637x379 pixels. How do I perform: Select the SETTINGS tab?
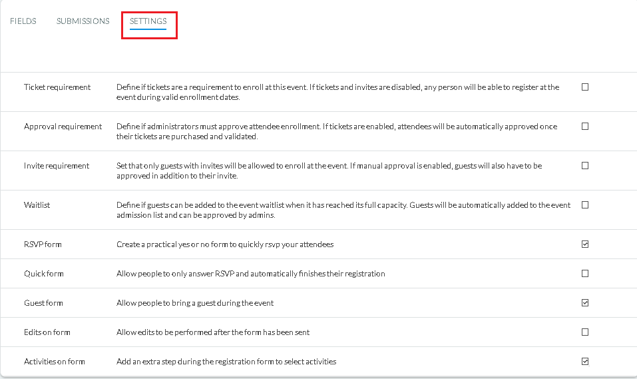[148, 21]
